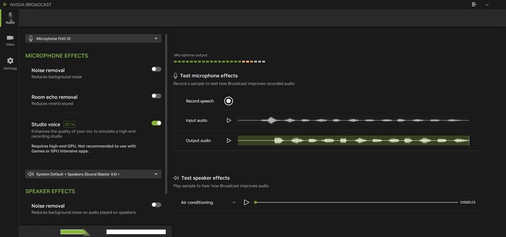The height and width of the screenshot is (237, 506).
Task: Play the speaker test sample
Action: click(x=246, y=202)
